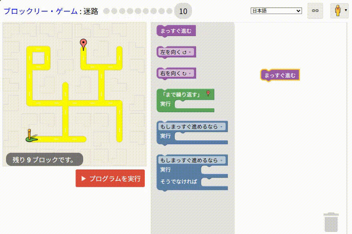Click the 残り 9 ブロックです。 message
352x234 pixels.
pyautogui.click(x=44, y=159)
